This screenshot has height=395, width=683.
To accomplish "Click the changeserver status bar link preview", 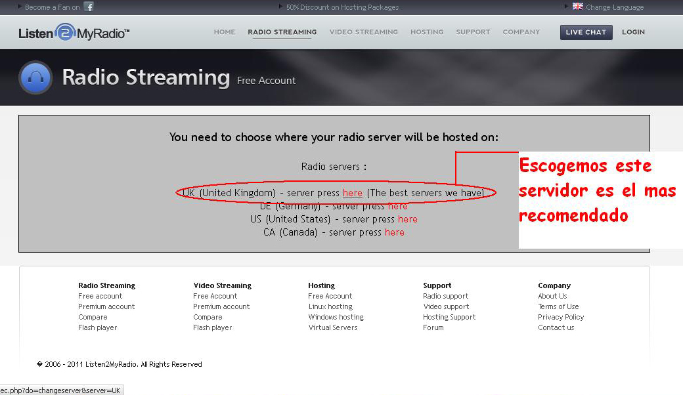I will [61, 389].
